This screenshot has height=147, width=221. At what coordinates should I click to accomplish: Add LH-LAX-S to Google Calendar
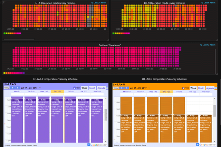[98, 145]
